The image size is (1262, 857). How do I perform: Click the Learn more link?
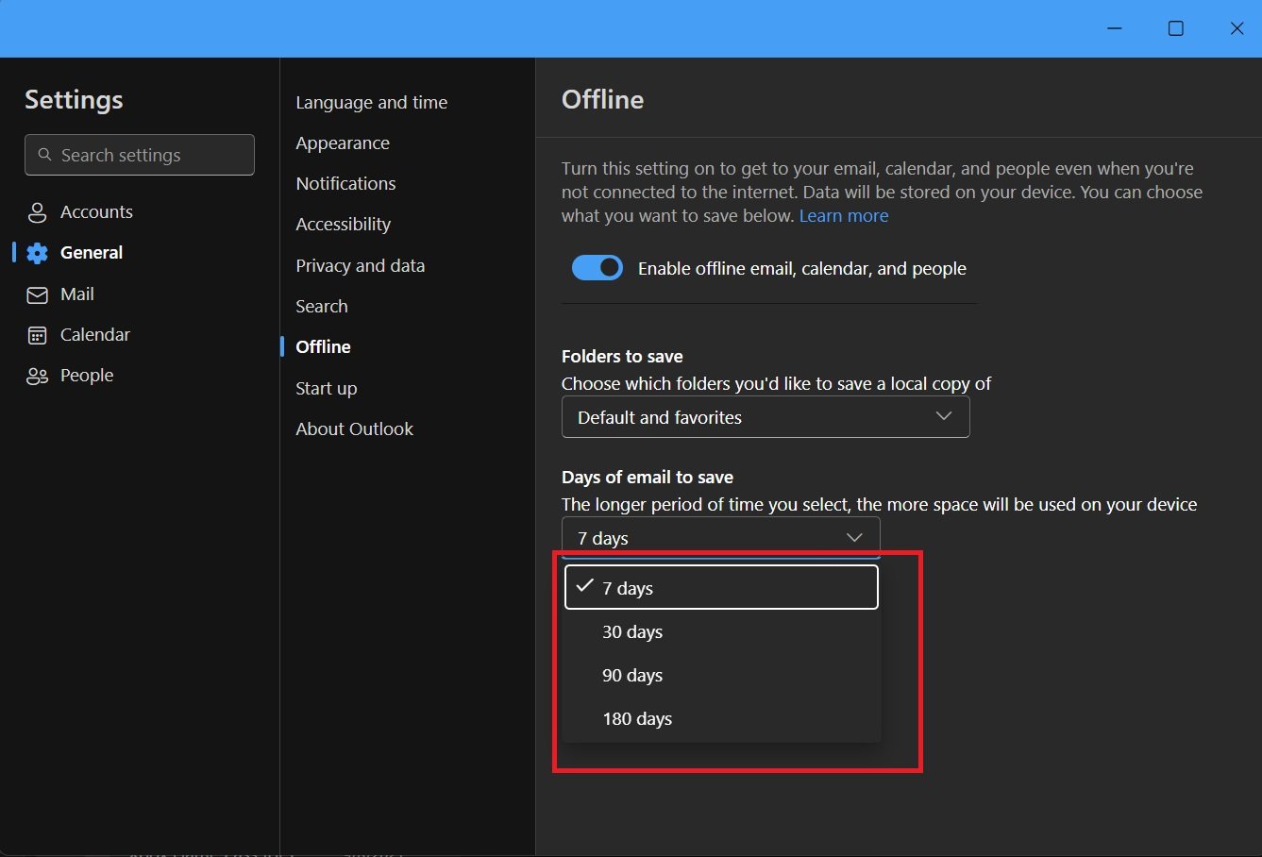[843, 215]
